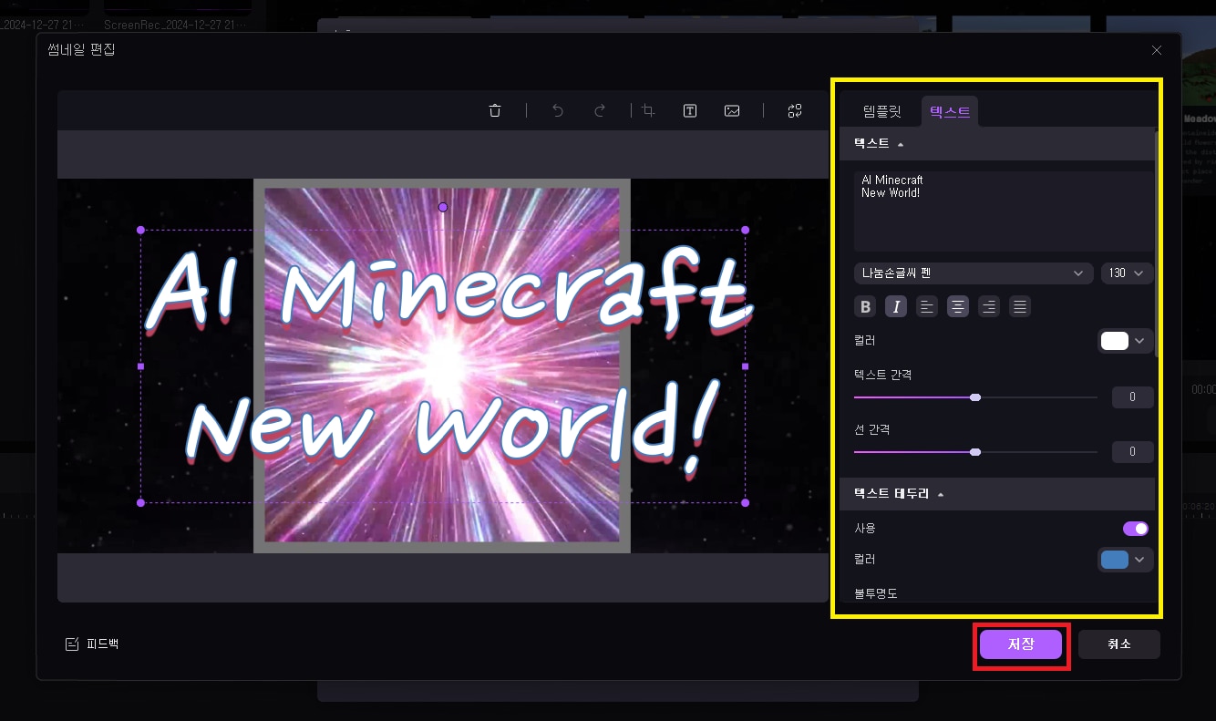Screen dimensions: 1216x721
Task: Click the 텍스트 간격 value field
Action: (x=1133, y=397)
